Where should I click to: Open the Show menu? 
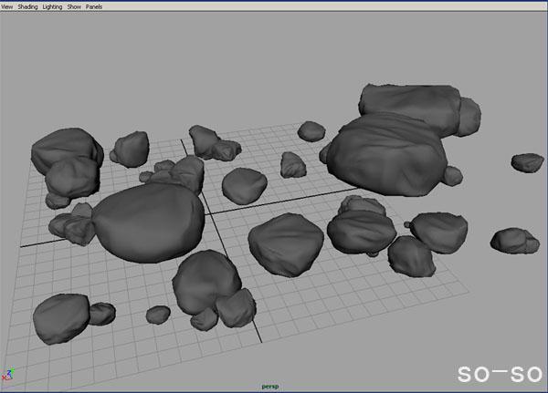tap(75, 6)
